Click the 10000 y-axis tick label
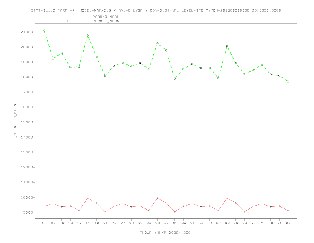Viewport: 314px width, 243px height. pyautogui.click(x=27, y=197)
